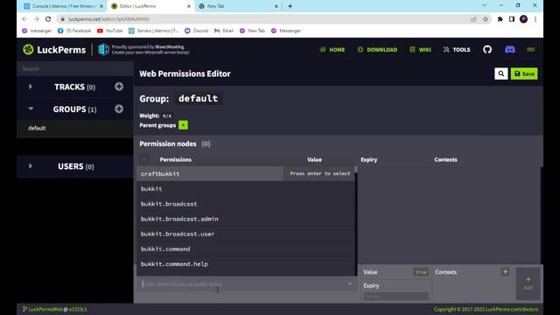
Task: Save the permission changes
Action: [x=524, y=73]
